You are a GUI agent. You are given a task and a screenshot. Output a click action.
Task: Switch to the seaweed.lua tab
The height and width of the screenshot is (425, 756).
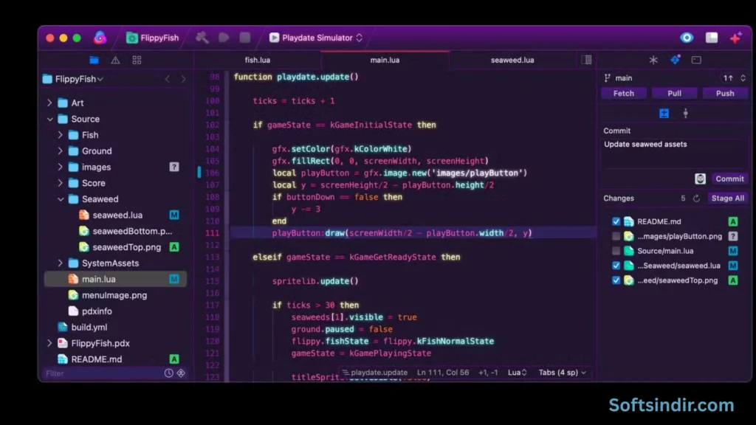pos(512,60)
